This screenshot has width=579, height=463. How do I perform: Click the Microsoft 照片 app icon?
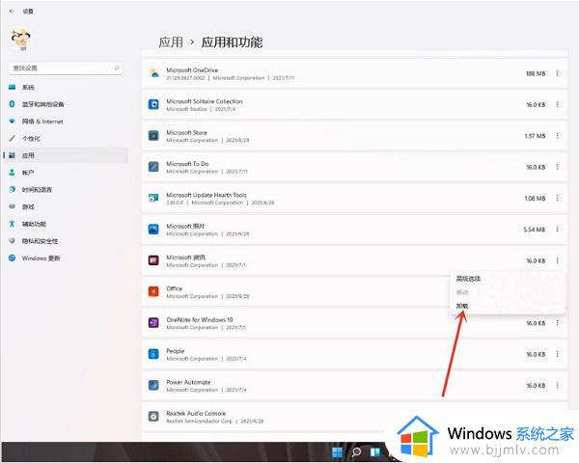coord(153,230)
